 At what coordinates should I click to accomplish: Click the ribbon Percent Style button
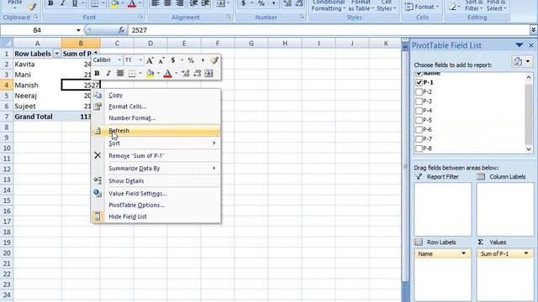click(261, 3)
